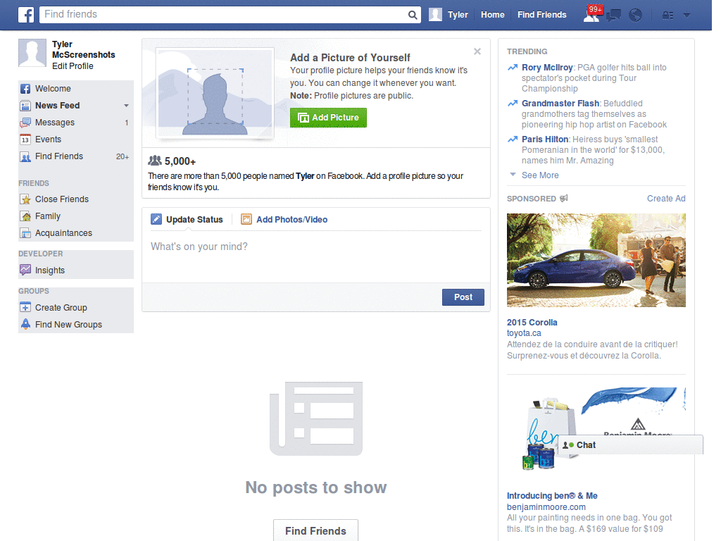Click Tyler McScreenshots name in sidebar
The width and height of the screenshot is (721, 541).
coord(83,49)
